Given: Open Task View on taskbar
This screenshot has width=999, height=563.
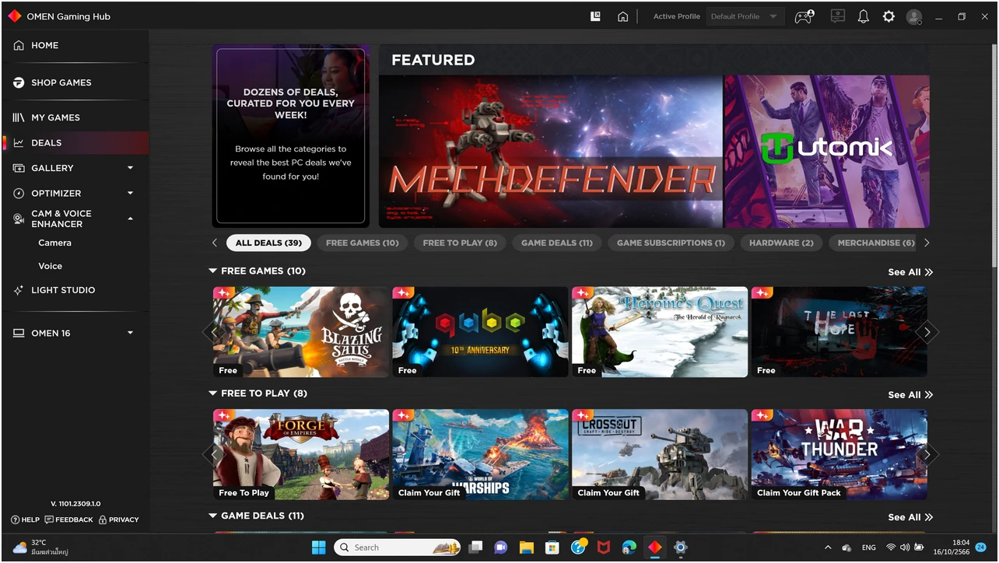Looking at the screenshot, I should (x=475, y=547).
